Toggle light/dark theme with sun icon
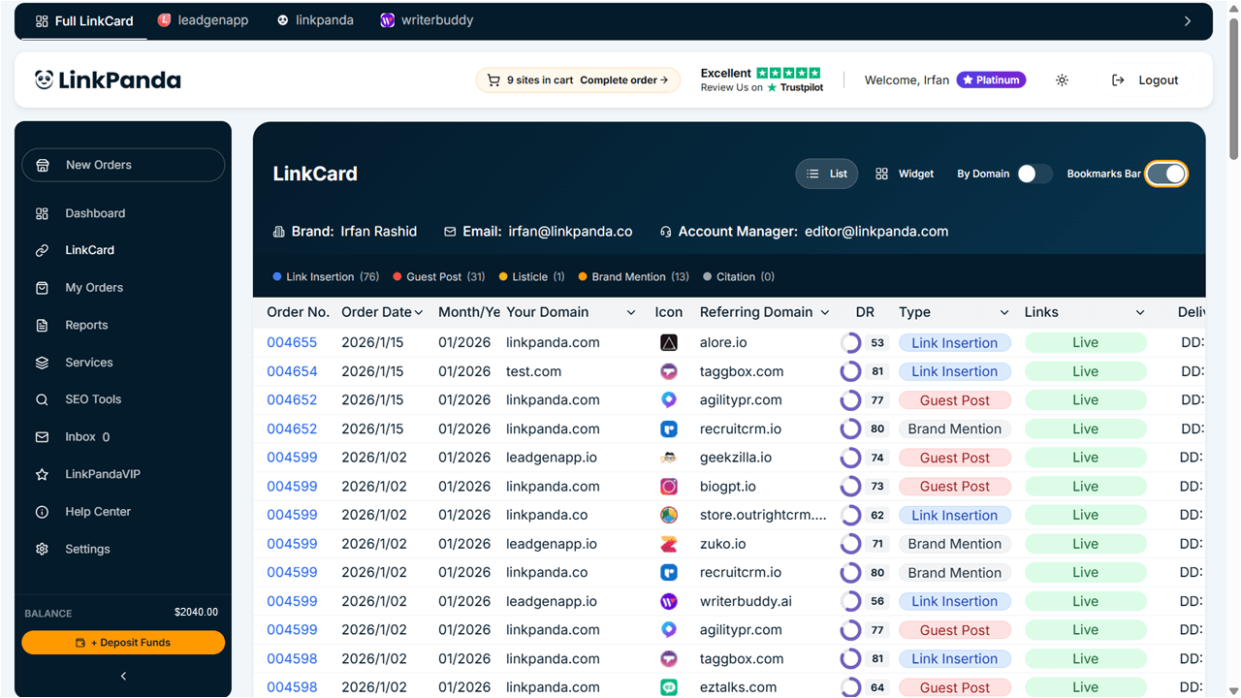Viewport: 1241px width, 698px height. tap(1062, 80)
